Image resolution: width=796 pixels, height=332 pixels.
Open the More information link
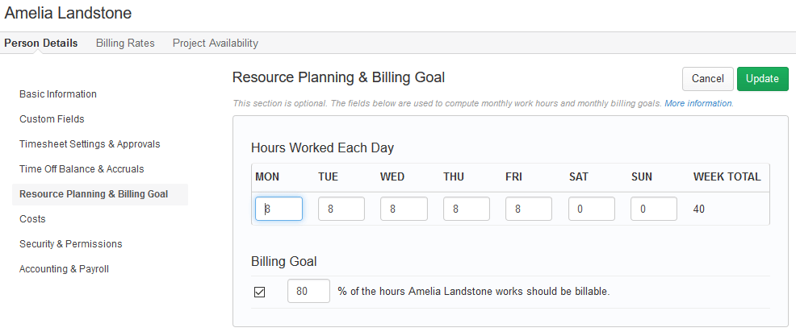[698, 103]
